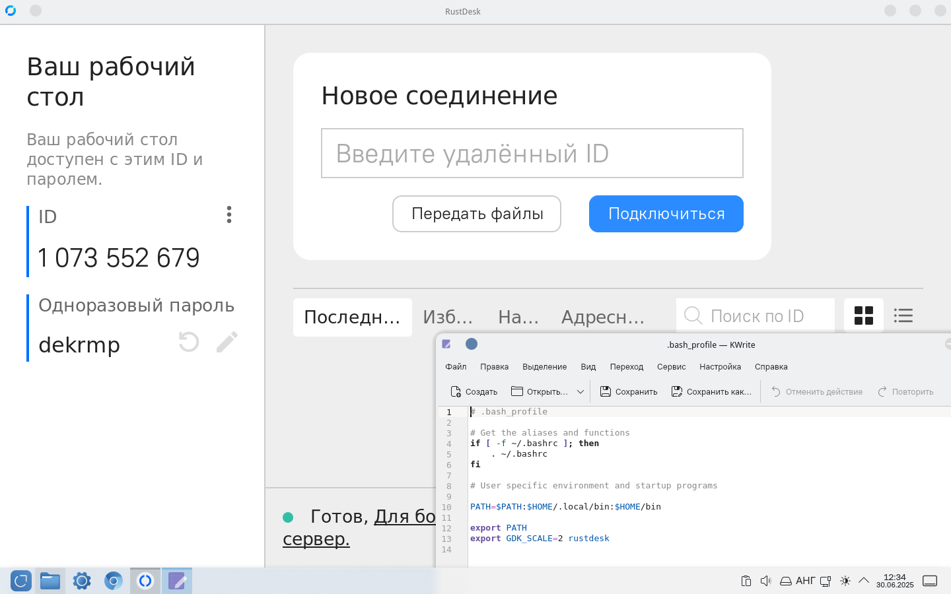Viewport: 951px width, 594px height.
Task: Open the Сервис menu in KWrite
Action: click(671, 367)
